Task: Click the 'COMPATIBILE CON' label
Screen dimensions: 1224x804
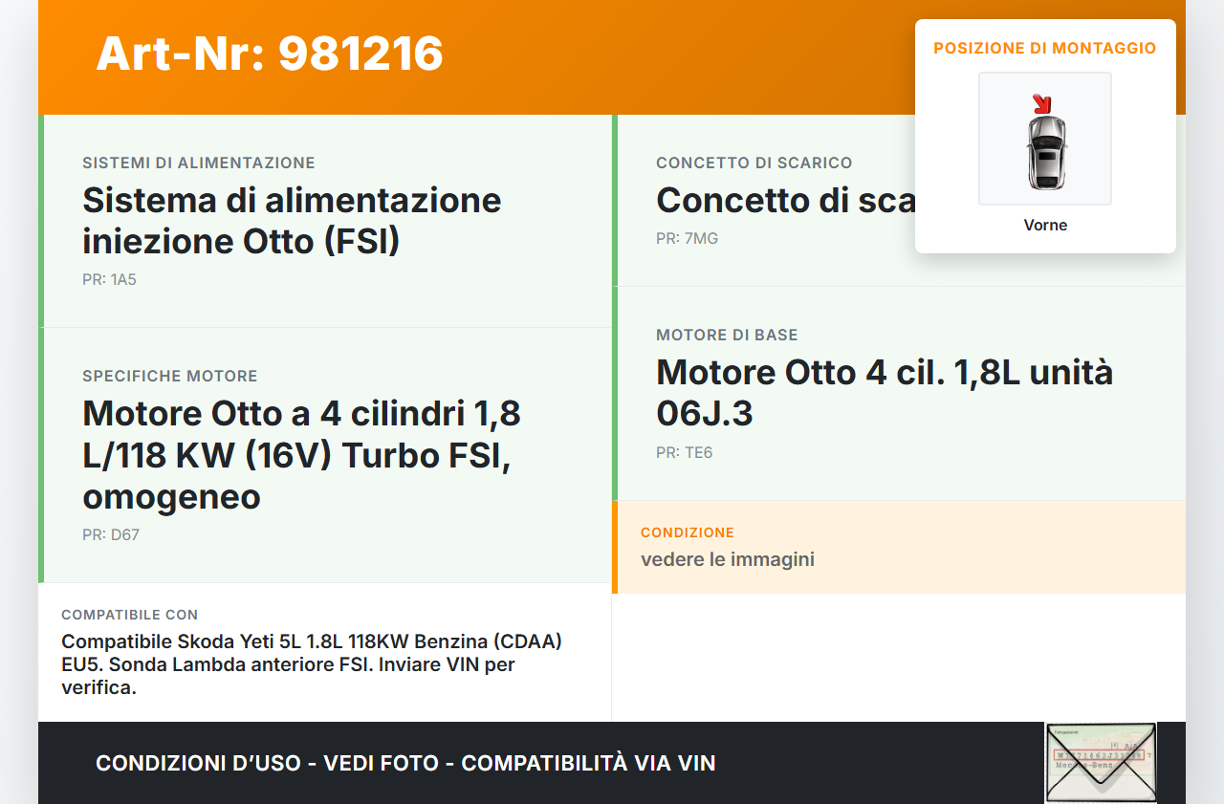Action: point(130,615)
